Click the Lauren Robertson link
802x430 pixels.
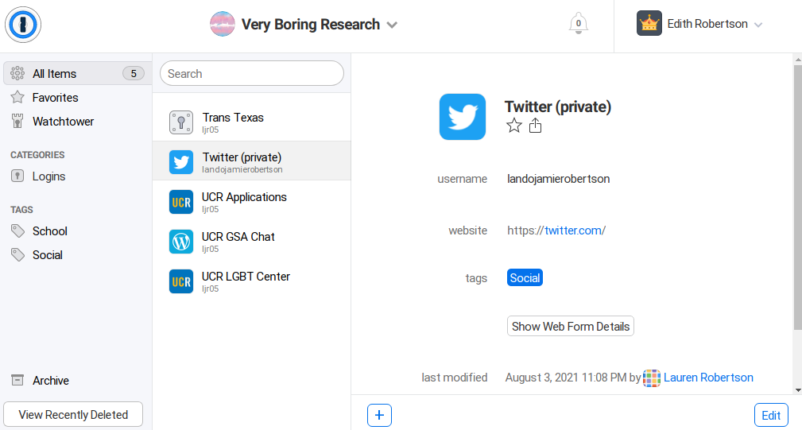coord(708,378)
